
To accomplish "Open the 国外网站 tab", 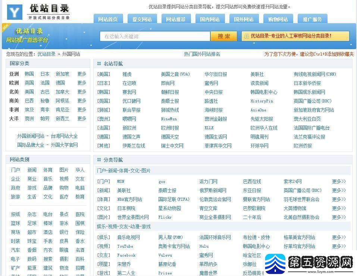I will (244, 19).
